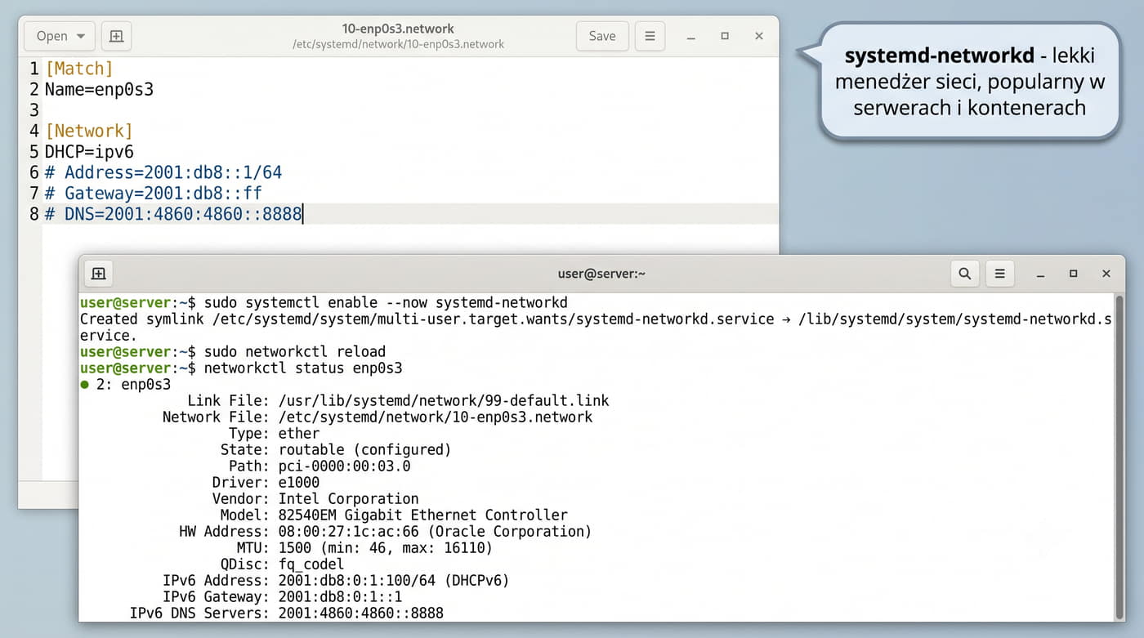Open the gedit hamburger menu
The height and width of the screenshot is (638, 1144).
click(650, 36)
